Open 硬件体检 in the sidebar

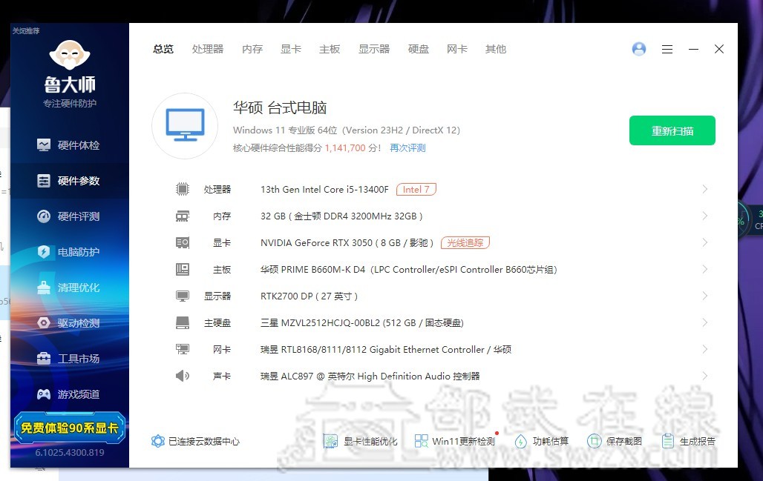point(69,145)
